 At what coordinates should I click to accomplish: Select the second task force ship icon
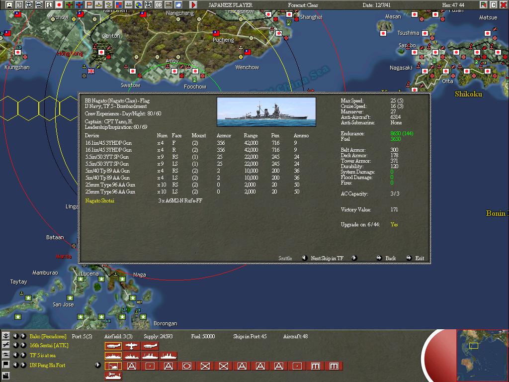tap(131, 356)
